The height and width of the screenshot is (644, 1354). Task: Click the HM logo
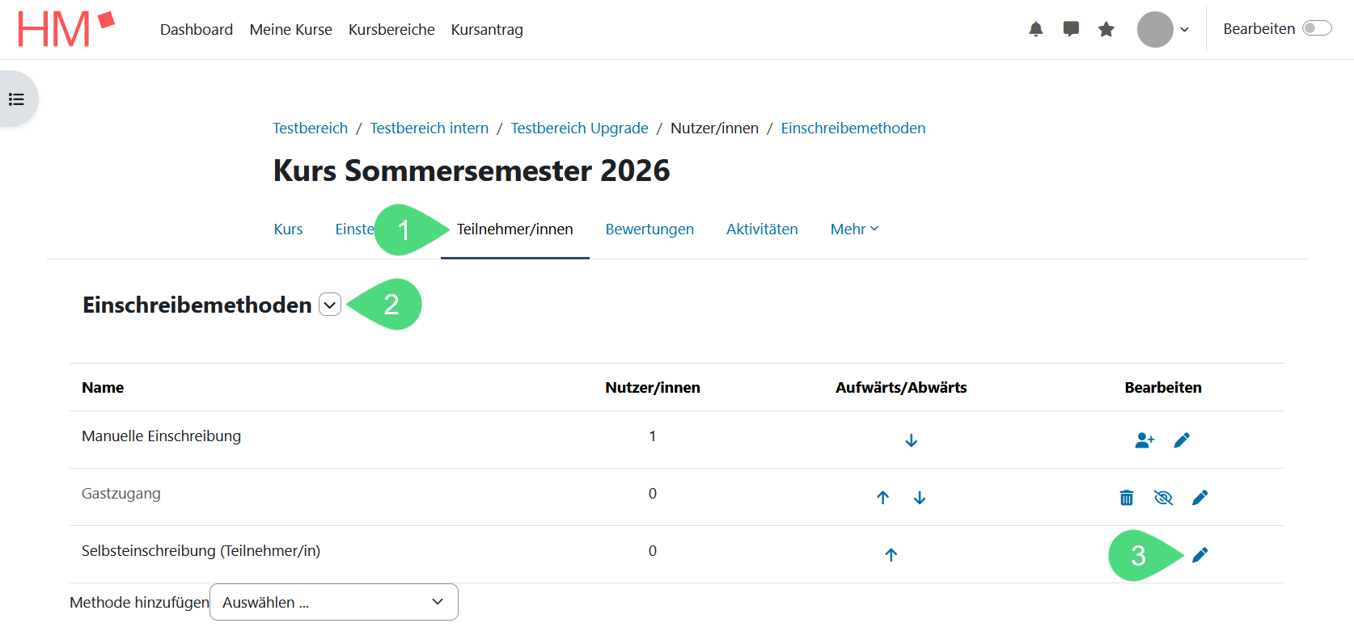click(x=65, y=29)
